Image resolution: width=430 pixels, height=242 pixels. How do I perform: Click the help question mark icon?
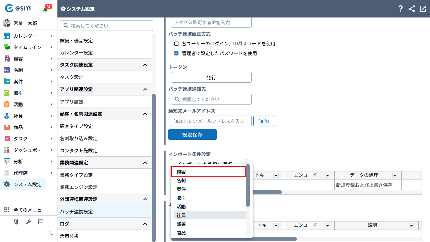[x=400, y=9]
